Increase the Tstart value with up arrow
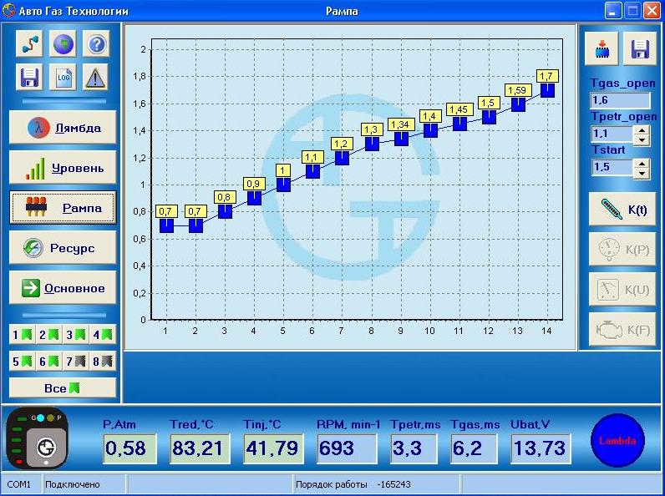The image size is (665, 496). tap(641, 164)
